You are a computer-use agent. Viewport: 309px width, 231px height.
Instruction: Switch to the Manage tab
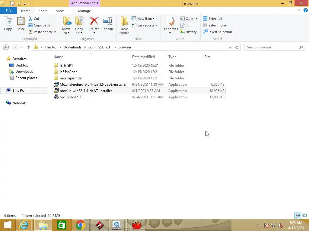(84, 11)
